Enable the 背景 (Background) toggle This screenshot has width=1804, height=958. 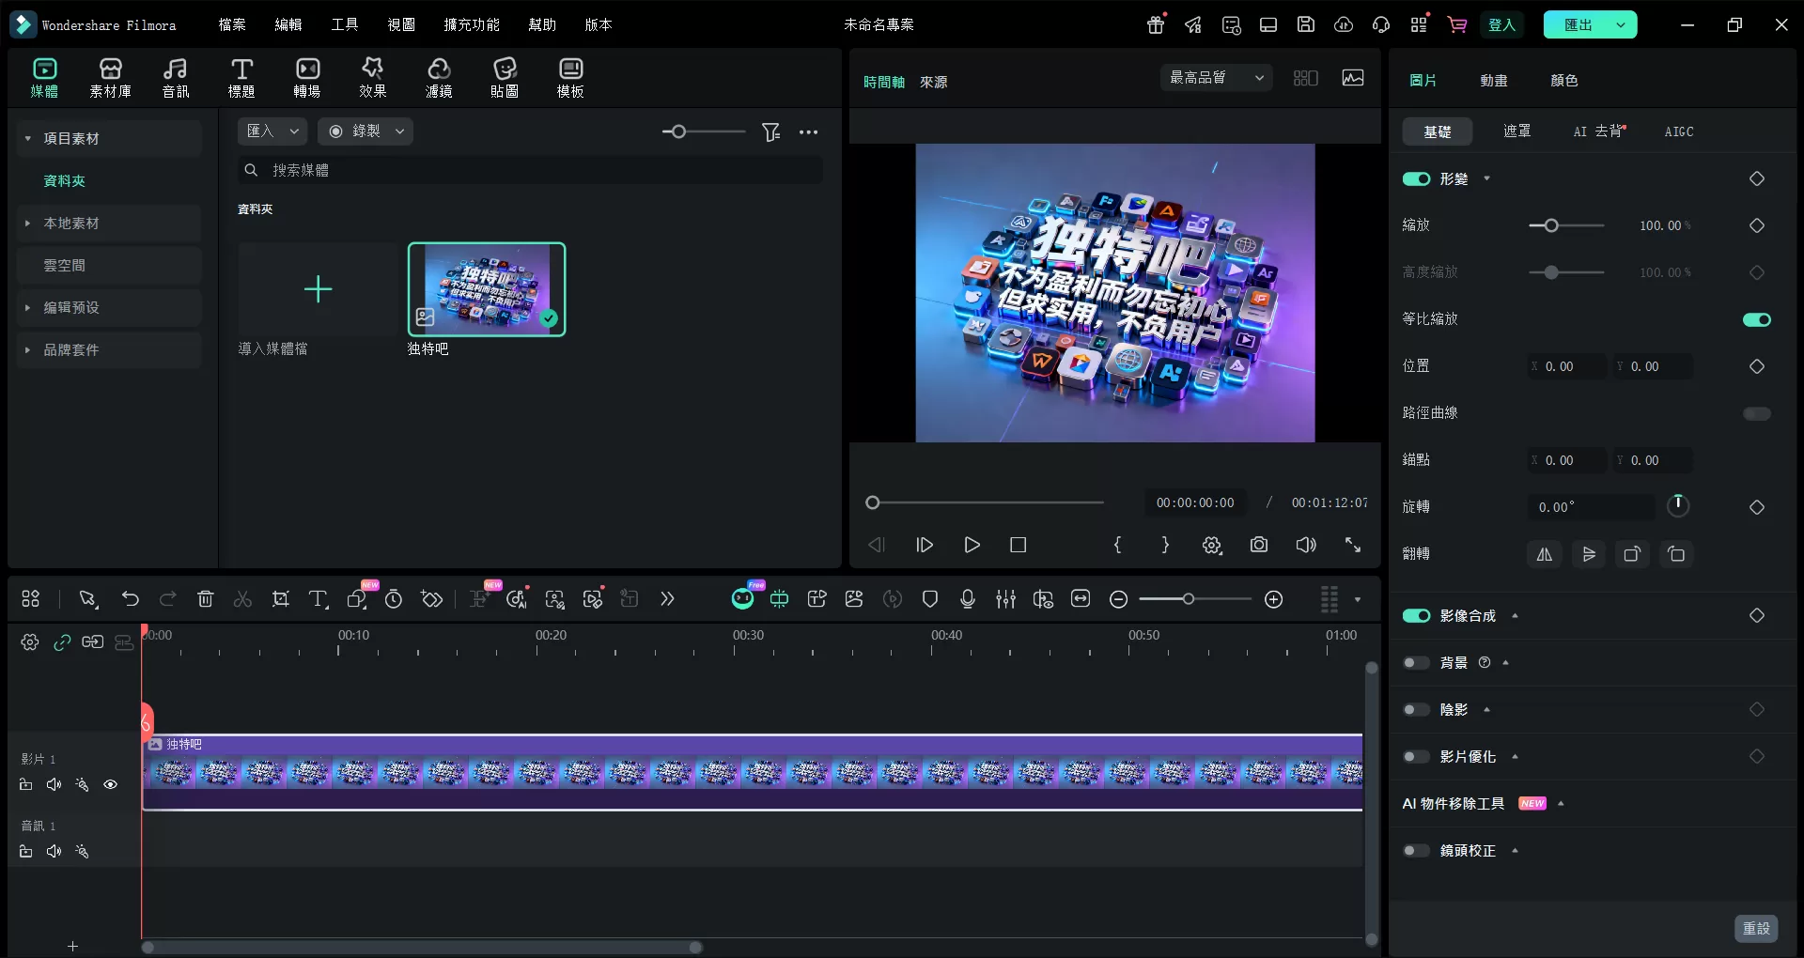(x=1415, y=662)
